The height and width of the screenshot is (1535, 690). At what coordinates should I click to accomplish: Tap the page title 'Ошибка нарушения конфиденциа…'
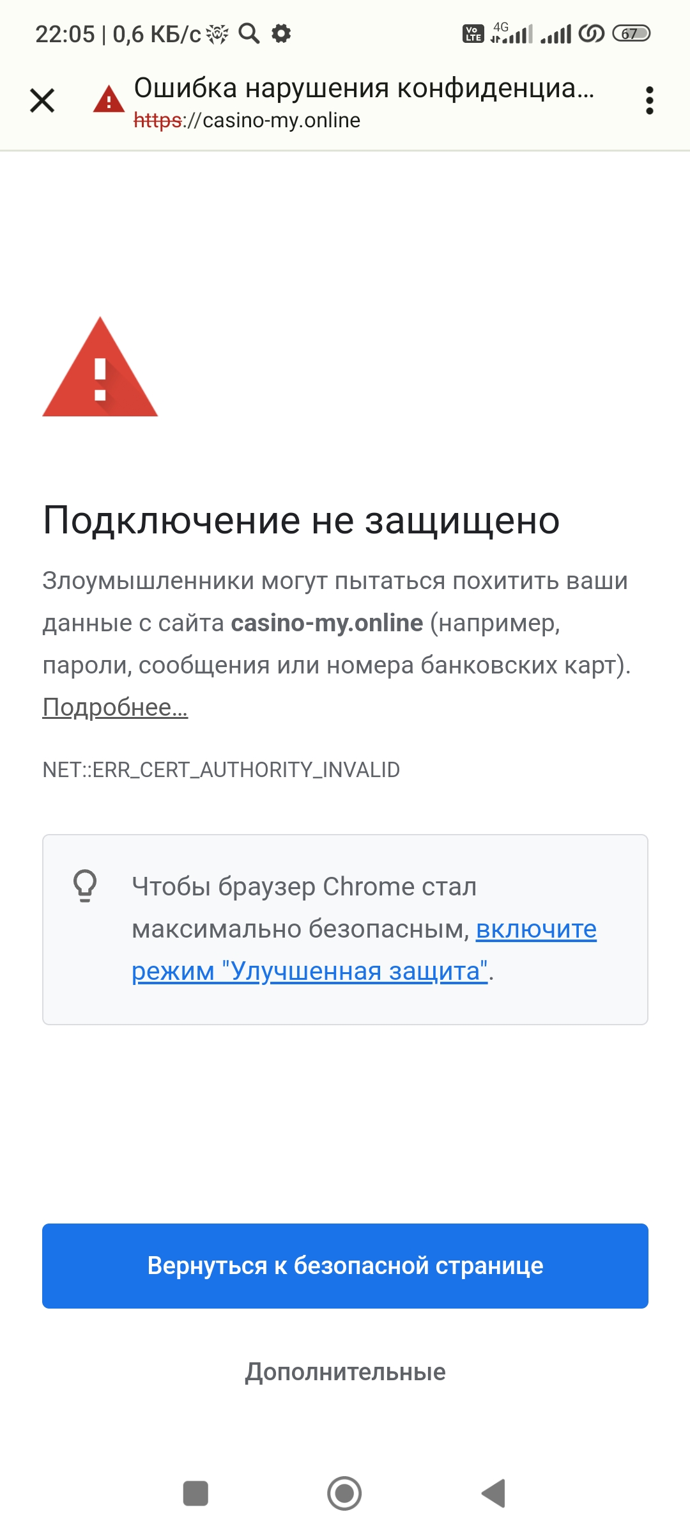click(364, 88)
